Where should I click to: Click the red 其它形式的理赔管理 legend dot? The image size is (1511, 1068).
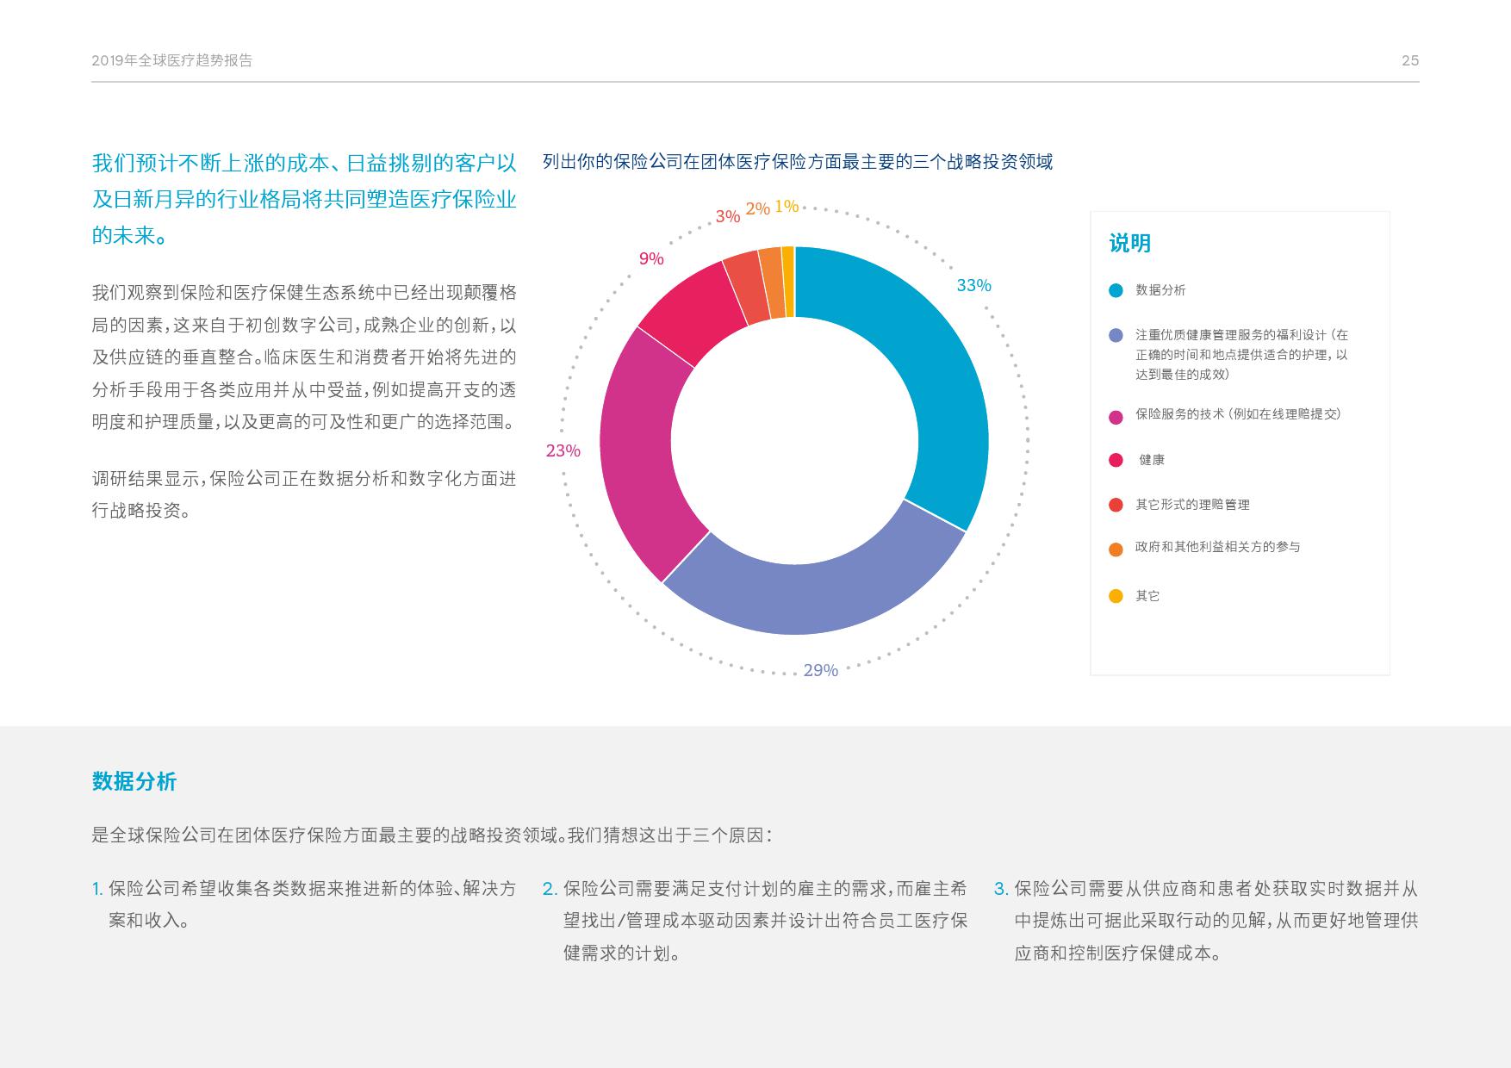point(1116,505)
